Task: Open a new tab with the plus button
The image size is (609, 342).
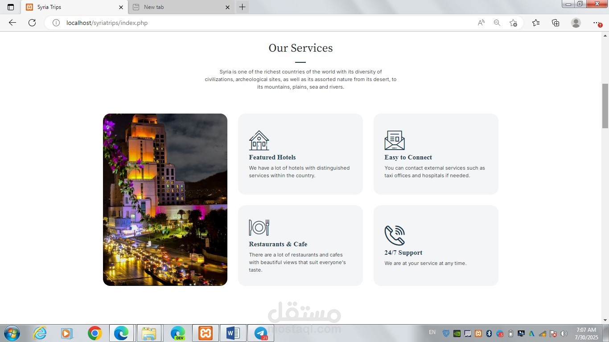Action: click(x=242, y=7)
